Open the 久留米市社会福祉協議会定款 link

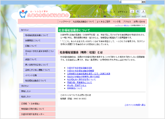(79, 68)
